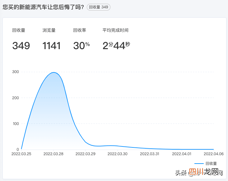This screenshot has height=181, width=228.
Task: Click the 2分44秒 average completion time
Action: 116,46
